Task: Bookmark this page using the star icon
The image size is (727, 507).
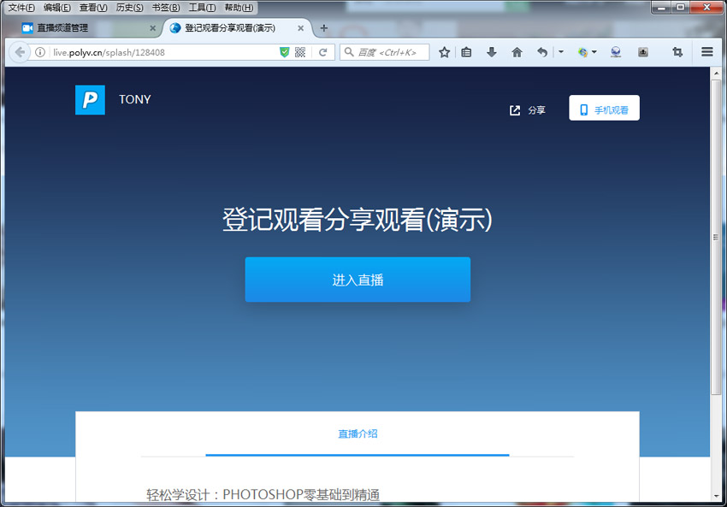Action: [x=444, y=52]
